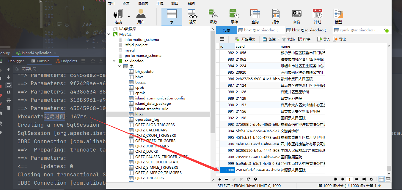Go to the next page of records
Screen dimensions: 402x190
[357, 179]
